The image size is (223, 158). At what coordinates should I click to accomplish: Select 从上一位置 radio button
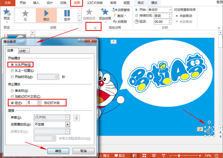(12, 71)
